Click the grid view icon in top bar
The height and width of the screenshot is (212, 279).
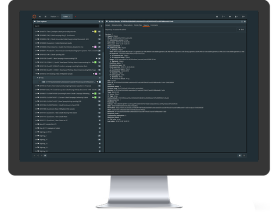45,16
